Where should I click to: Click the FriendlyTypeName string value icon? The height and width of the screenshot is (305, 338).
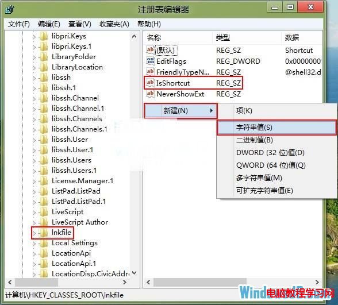tap(150, 72)
